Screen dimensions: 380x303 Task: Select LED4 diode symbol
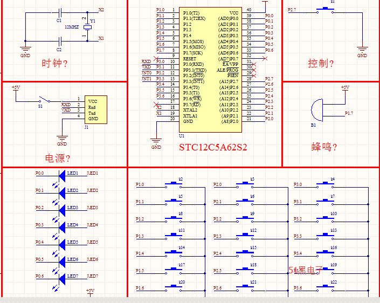tap(62, 228)
